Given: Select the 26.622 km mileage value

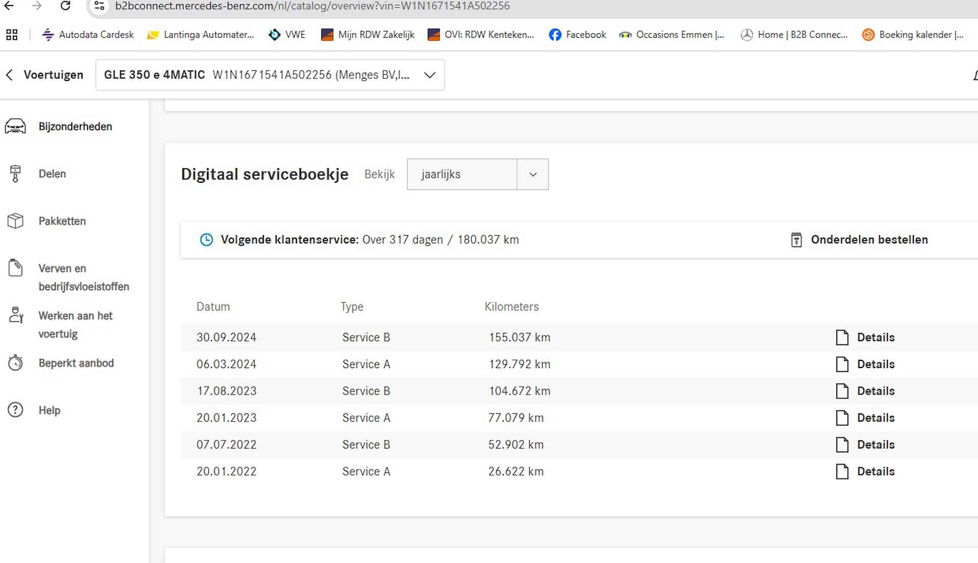Looking at the screenshot, I should pyautogui.click(x=516, y=471).
